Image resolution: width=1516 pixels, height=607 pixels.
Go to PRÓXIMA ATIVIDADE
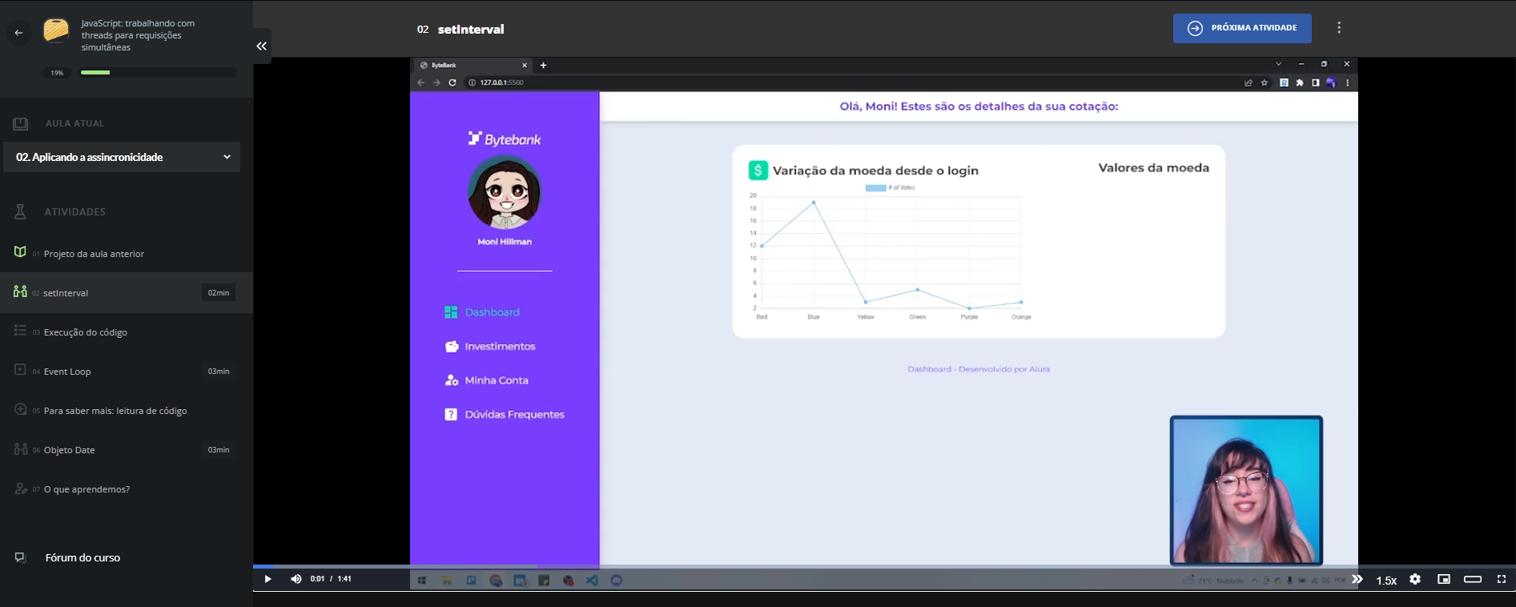pos(1242,28)
